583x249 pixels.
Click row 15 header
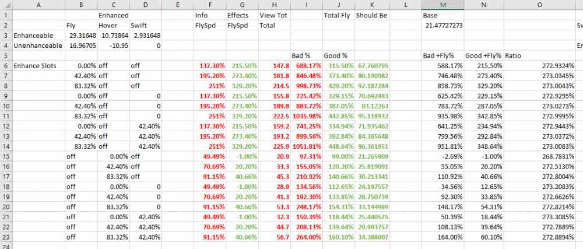[6, 156]
